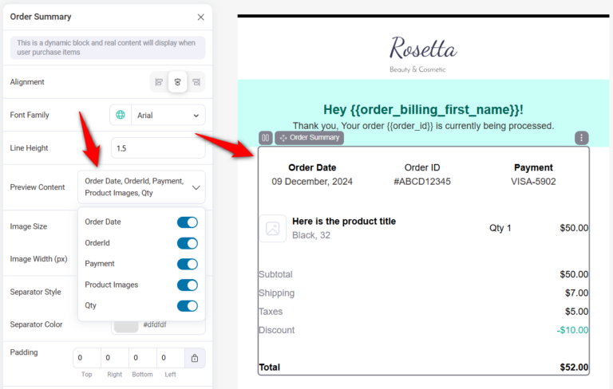
Task: Toggle off Order Date switch
Action: pos(187,222)
